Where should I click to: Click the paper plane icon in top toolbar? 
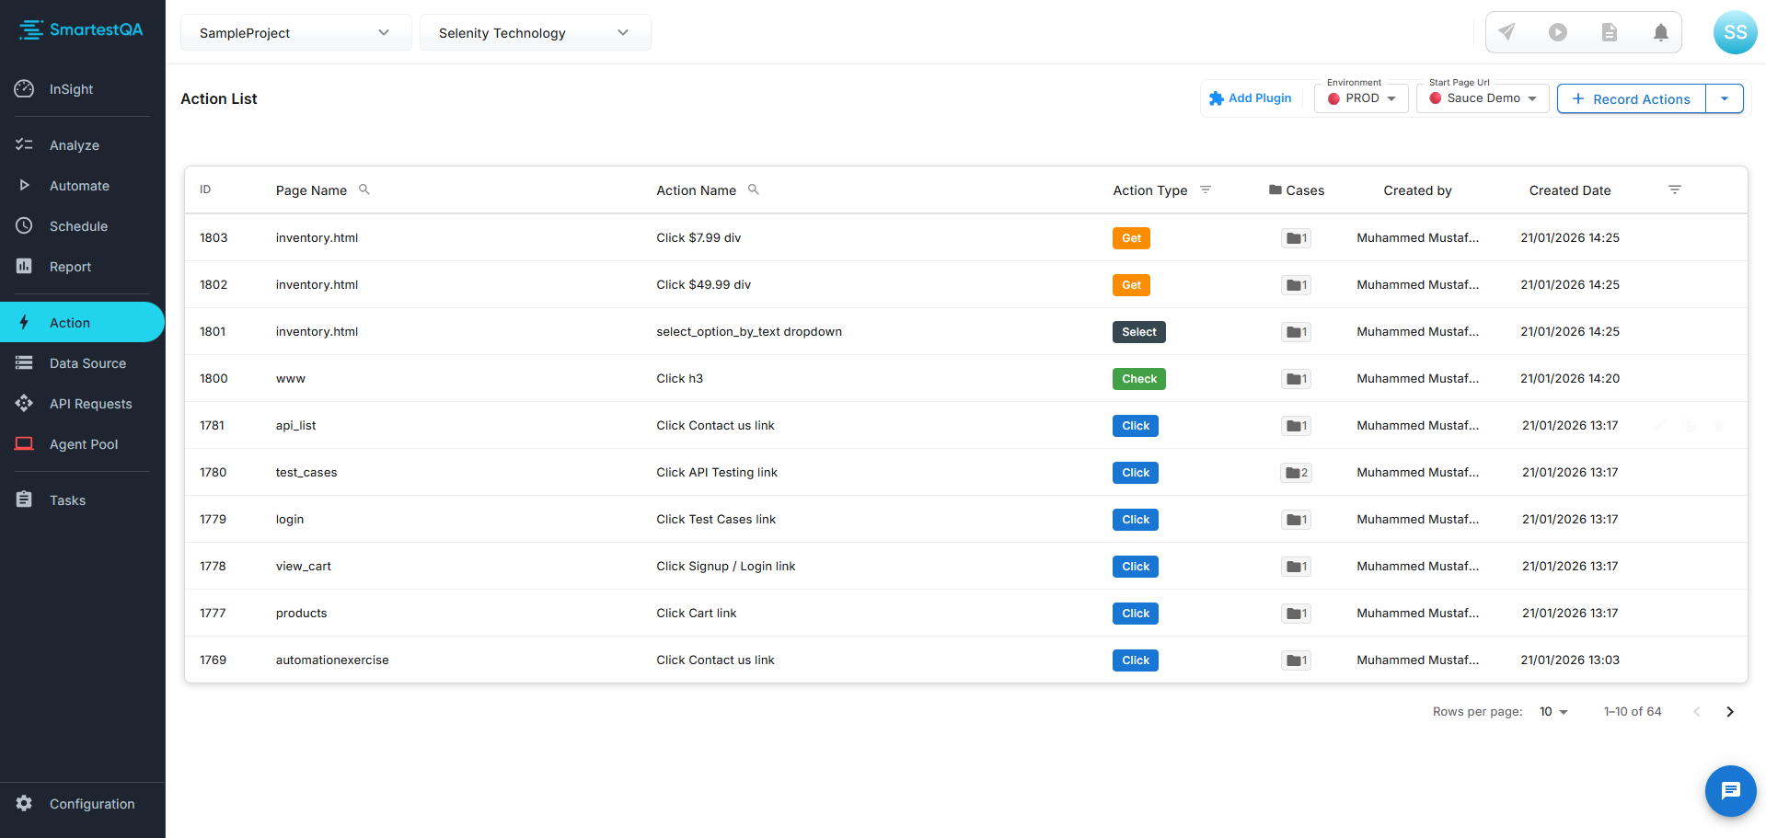coord(1506,32)
